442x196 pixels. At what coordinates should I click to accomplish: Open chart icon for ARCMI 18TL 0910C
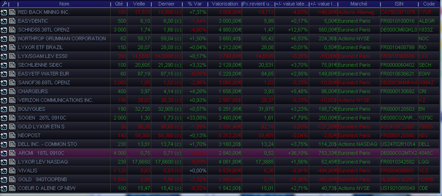[x=4, y=153]
